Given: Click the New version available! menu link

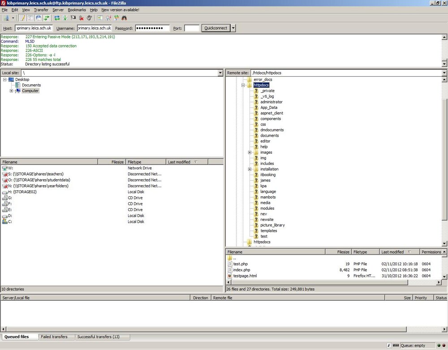Looking at the screenshot, I should pyautogui.click(x=120, y=10).
